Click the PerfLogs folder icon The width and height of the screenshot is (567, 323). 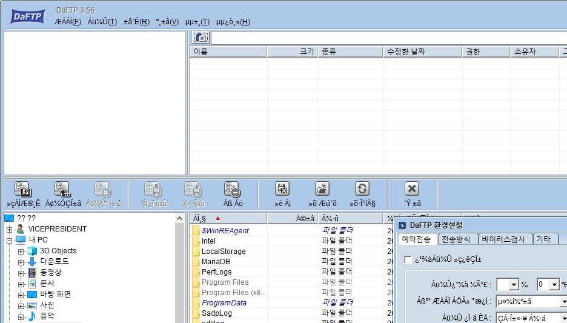[x=196, y=271]
